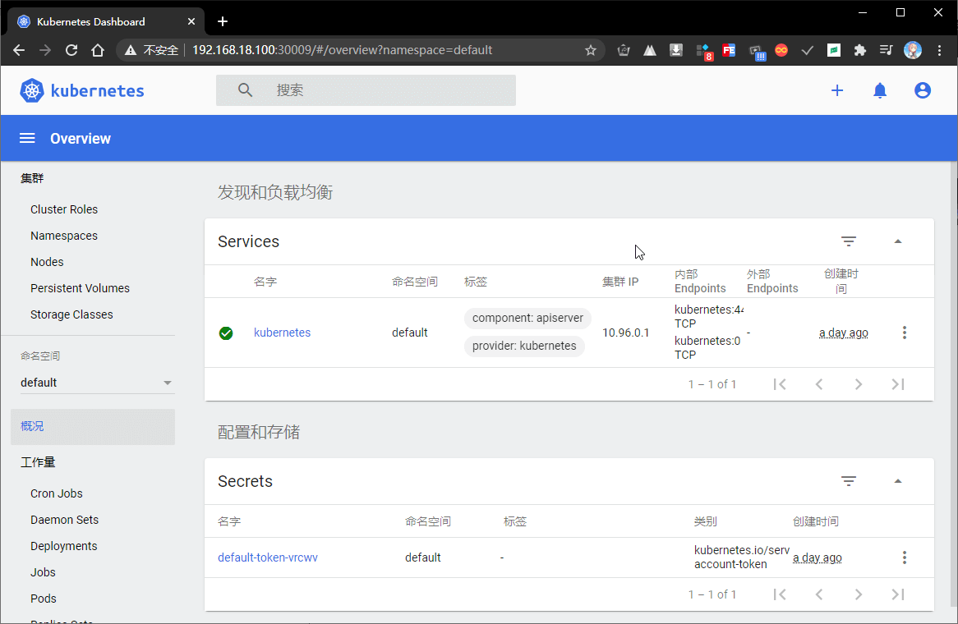Filter the Secrets card list
Viewport: 958px width, 624px height.
point(849,481)
